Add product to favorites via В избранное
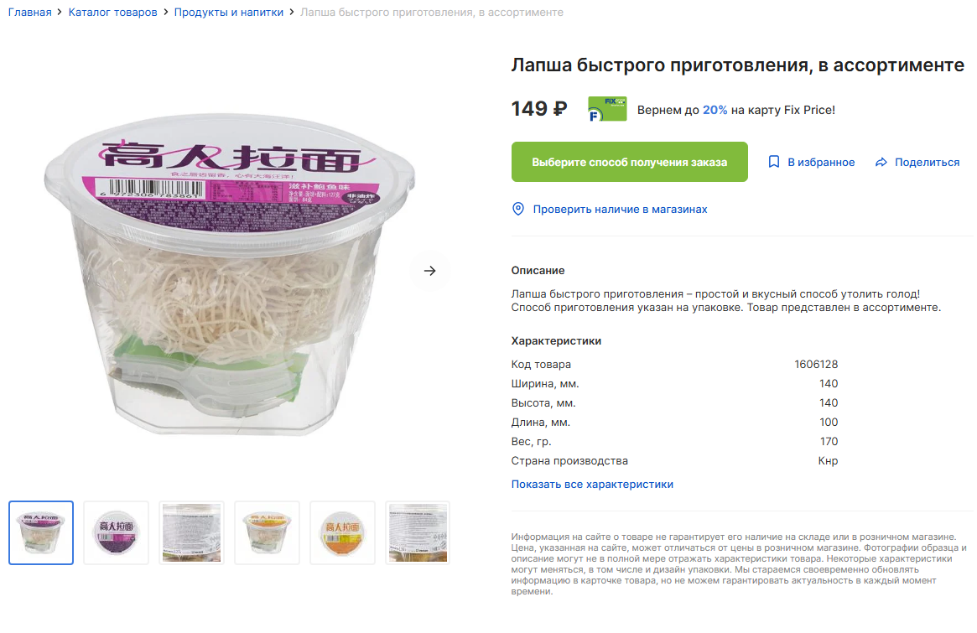The height and width of the screenshot is (633, 977). click(x=811, y=162)
